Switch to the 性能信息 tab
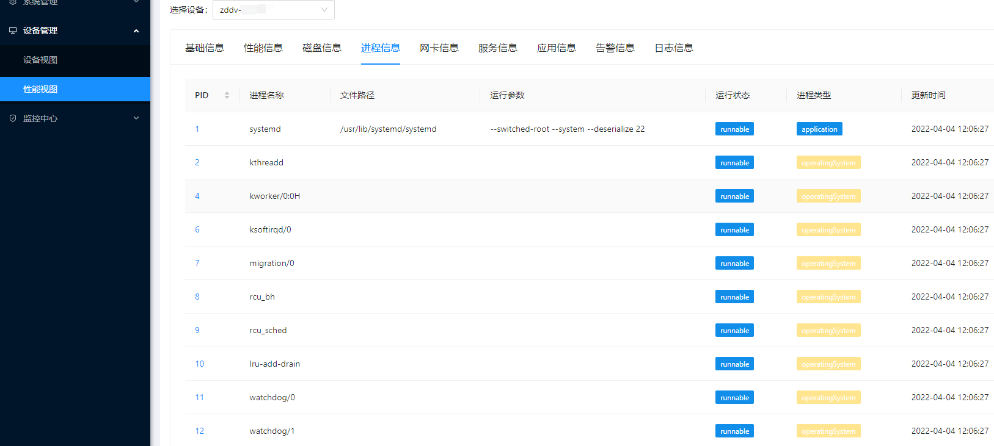The width and height of the screenshot is (994, 446). tap(263, 48)
